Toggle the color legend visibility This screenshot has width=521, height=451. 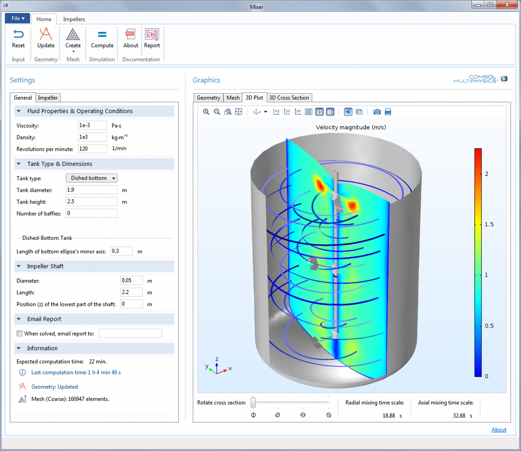click(330, 112)
